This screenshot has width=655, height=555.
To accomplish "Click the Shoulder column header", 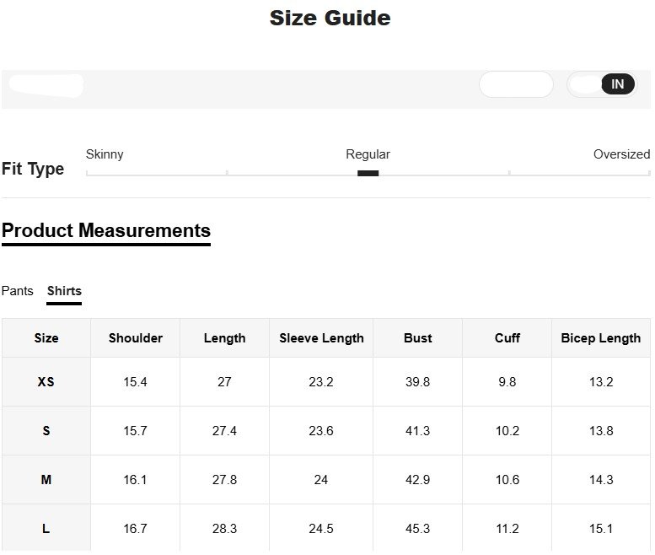I will pos(136,338).
